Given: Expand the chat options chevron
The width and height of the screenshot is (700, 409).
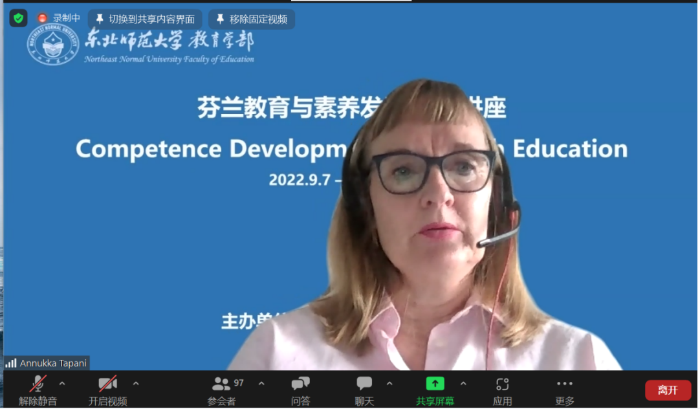Looking at the screenshot, I should click(389, 384).
